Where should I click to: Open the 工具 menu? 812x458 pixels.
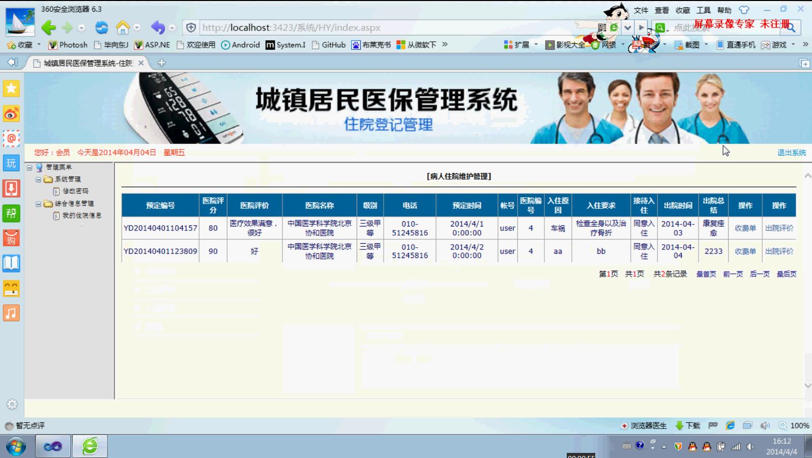pos(703,10)
